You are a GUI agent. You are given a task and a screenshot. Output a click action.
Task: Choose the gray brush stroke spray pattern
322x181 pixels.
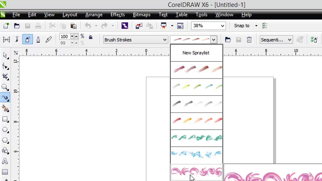[196, 104]
